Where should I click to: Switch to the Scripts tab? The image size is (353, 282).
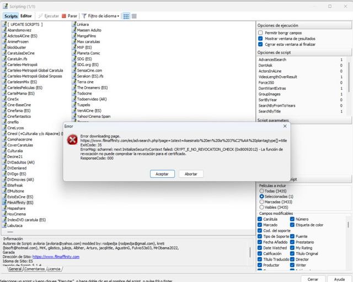click(11, 16)
